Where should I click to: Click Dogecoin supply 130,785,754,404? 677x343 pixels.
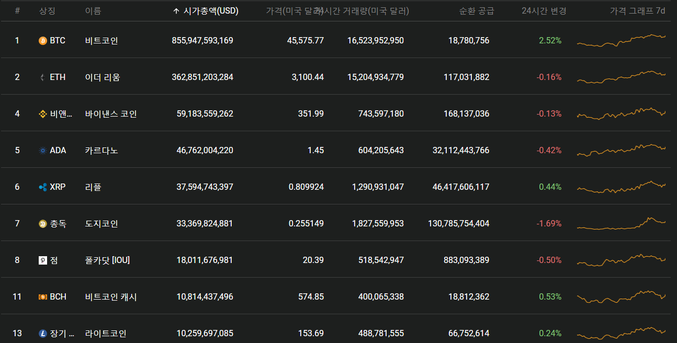click(459, 223)
